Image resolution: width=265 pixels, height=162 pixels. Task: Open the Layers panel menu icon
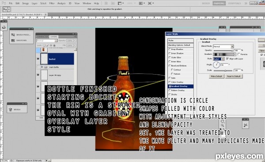pyautogui.click(x=75, y=37)
